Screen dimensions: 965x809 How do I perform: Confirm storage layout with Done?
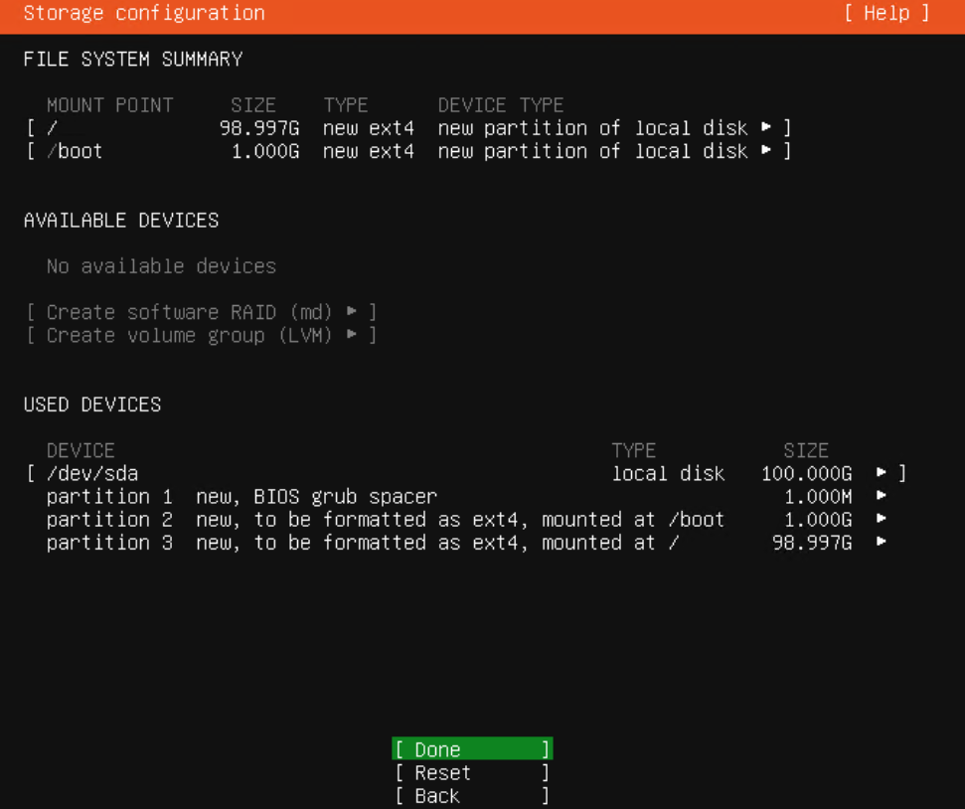point(471,749)
